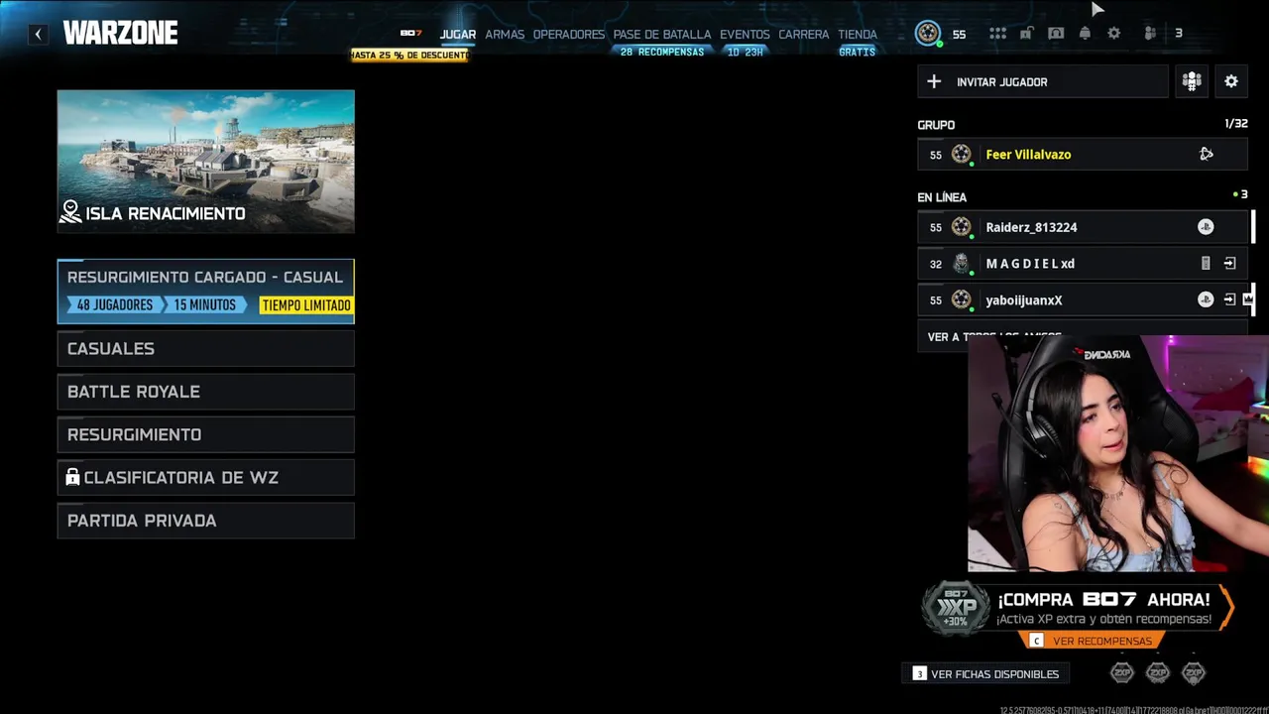
Task: Click the 1D 23H timer under Eventos
Action: tap(746, 52)
